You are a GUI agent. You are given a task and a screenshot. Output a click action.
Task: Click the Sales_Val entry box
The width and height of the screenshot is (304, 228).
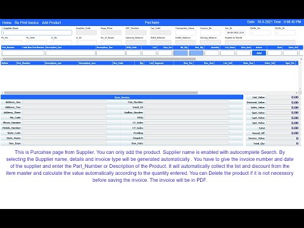(x=290, y=53)
